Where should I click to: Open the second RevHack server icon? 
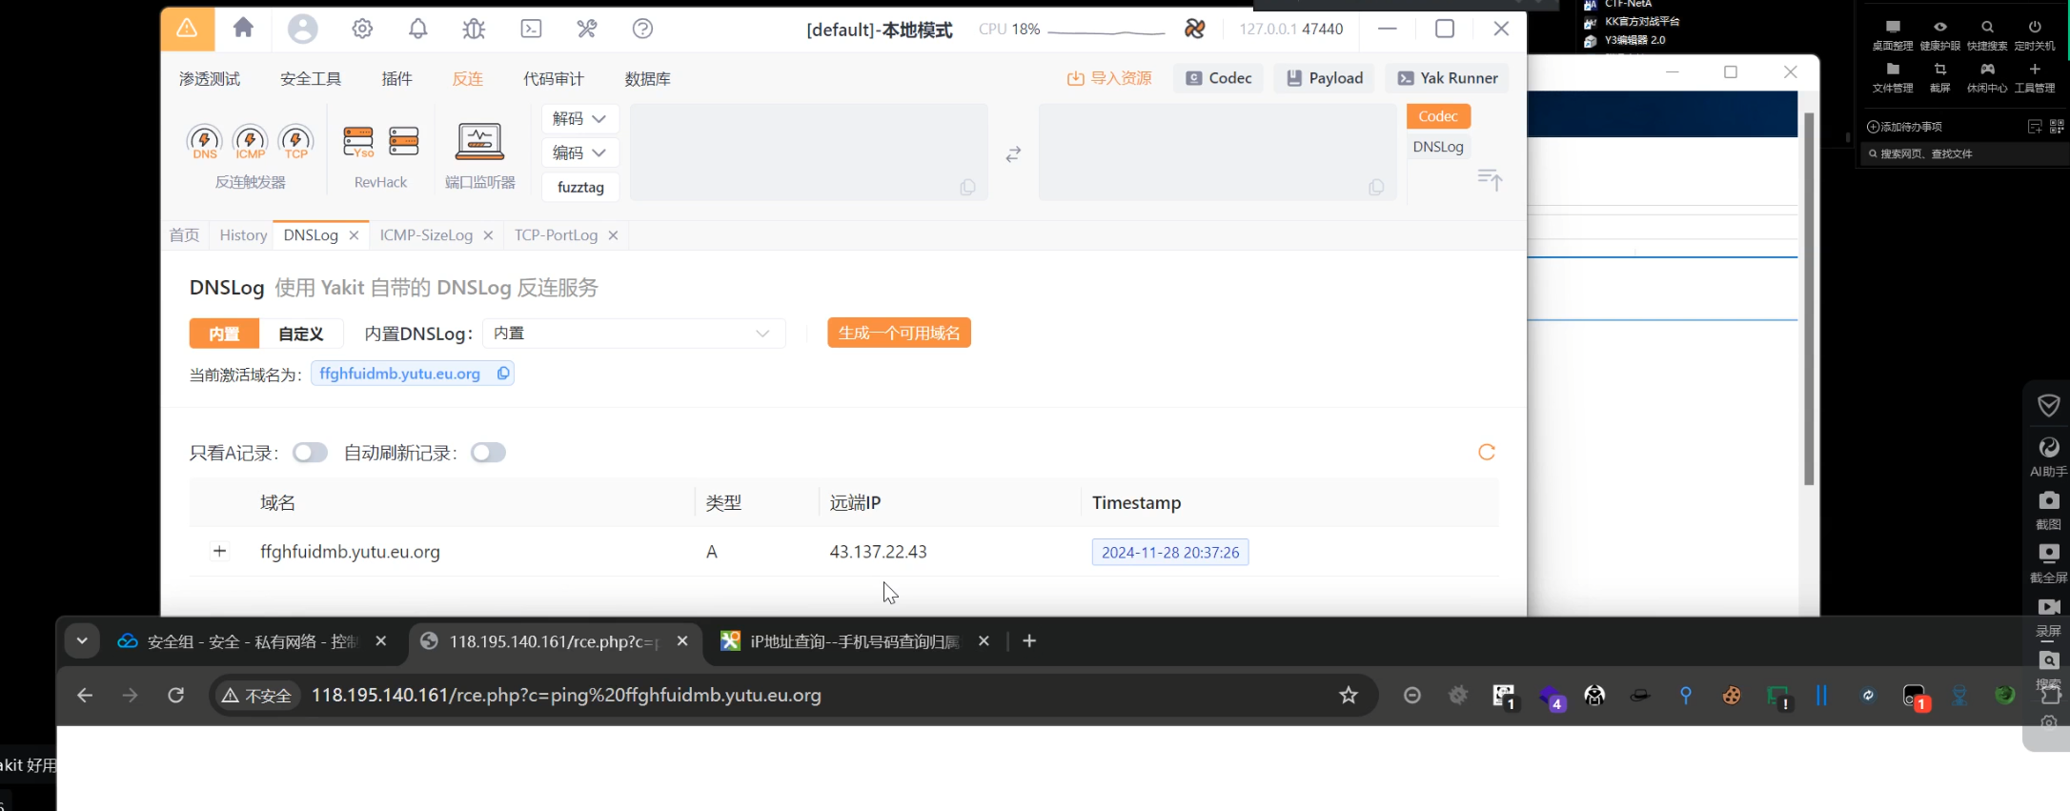coord(404,141)
